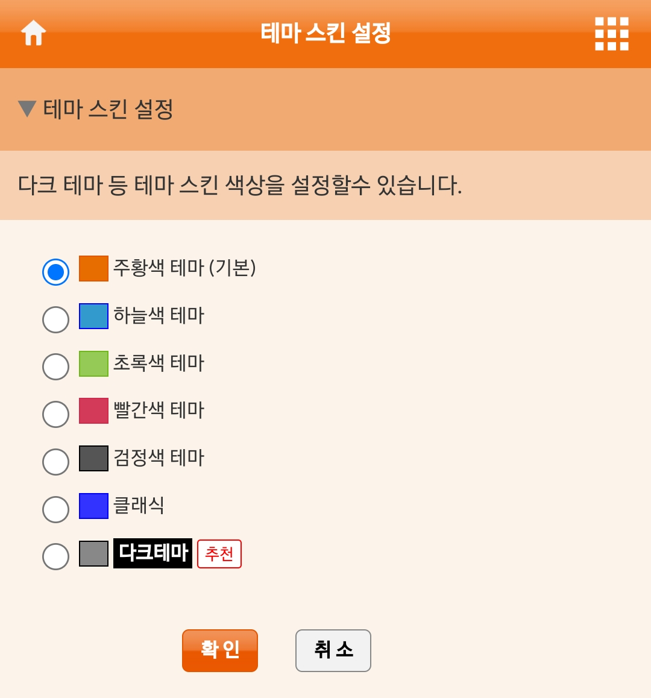
Task: Select the 하늘색 테마 radio button
Action: [x=55, y=319]
